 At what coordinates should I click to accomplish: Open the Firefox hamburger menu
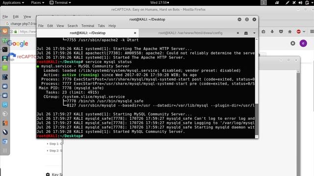pos(312,31)
